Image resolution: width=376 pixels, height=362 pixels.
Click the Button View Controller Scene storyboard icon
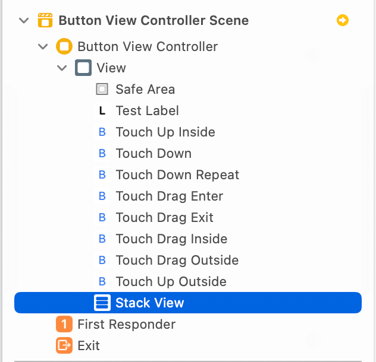tap(45, 21)
